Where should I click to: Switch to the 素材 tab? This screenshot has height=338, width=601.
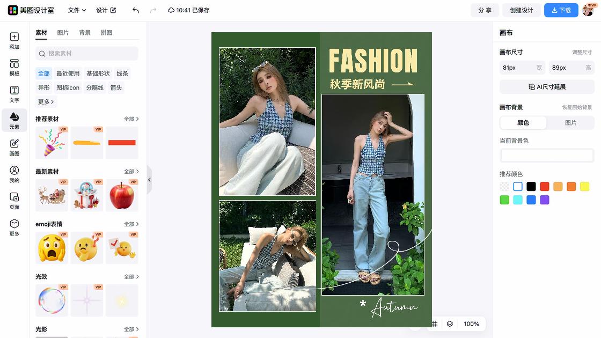coord(41,33)
